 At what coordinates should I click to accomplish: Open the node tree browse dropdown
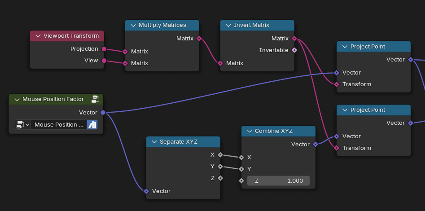[22, 125]
